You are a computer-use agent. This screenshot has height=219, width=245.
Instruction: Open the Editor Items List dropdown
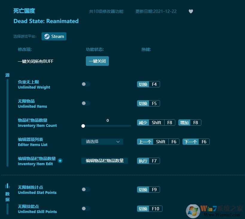coord(102,142)
